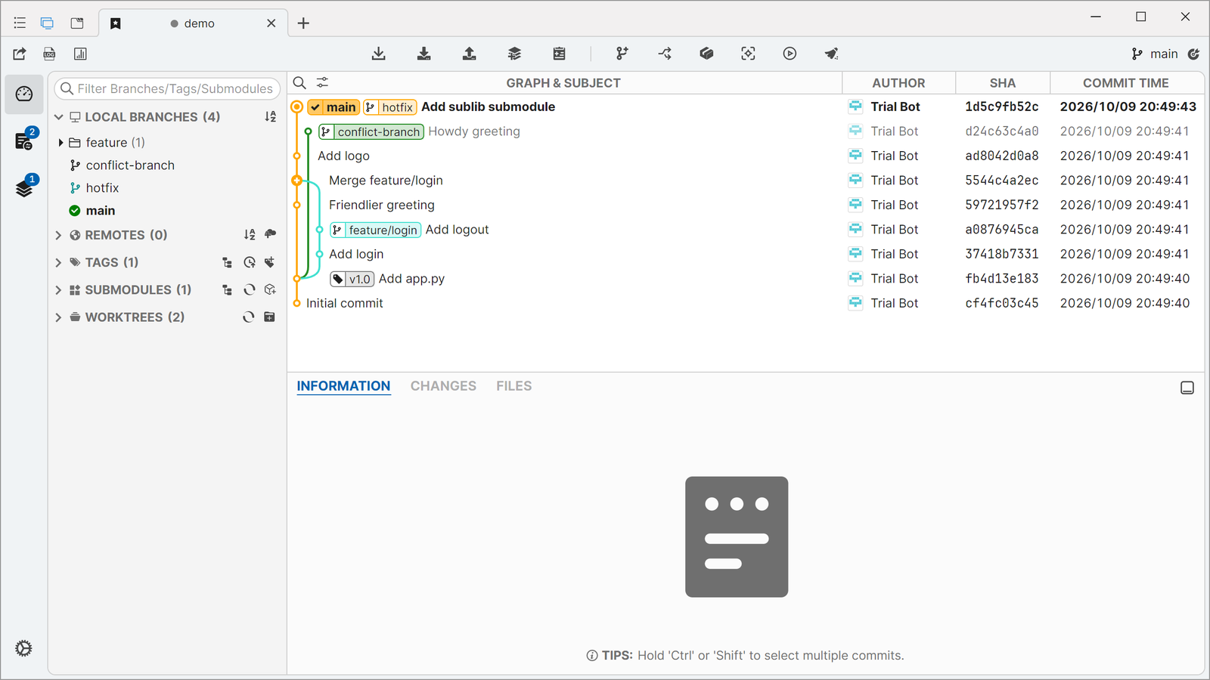Push commits to remote

[x=470, y=54]
